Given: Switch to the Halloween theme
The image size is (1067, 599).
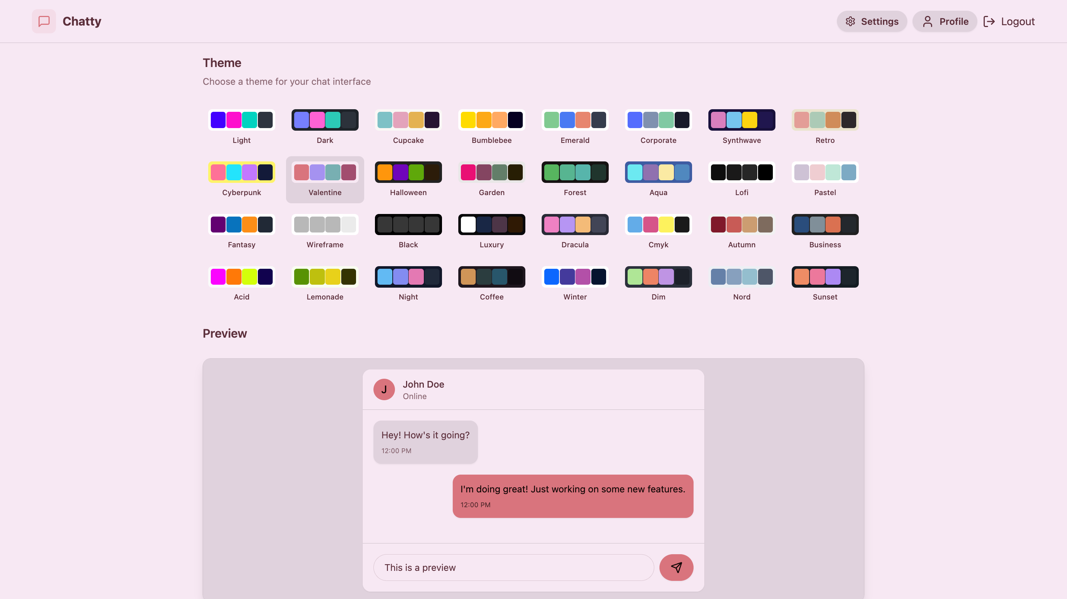Looking at the screenshot, I should pyautogui.click(x=408, y=179).
